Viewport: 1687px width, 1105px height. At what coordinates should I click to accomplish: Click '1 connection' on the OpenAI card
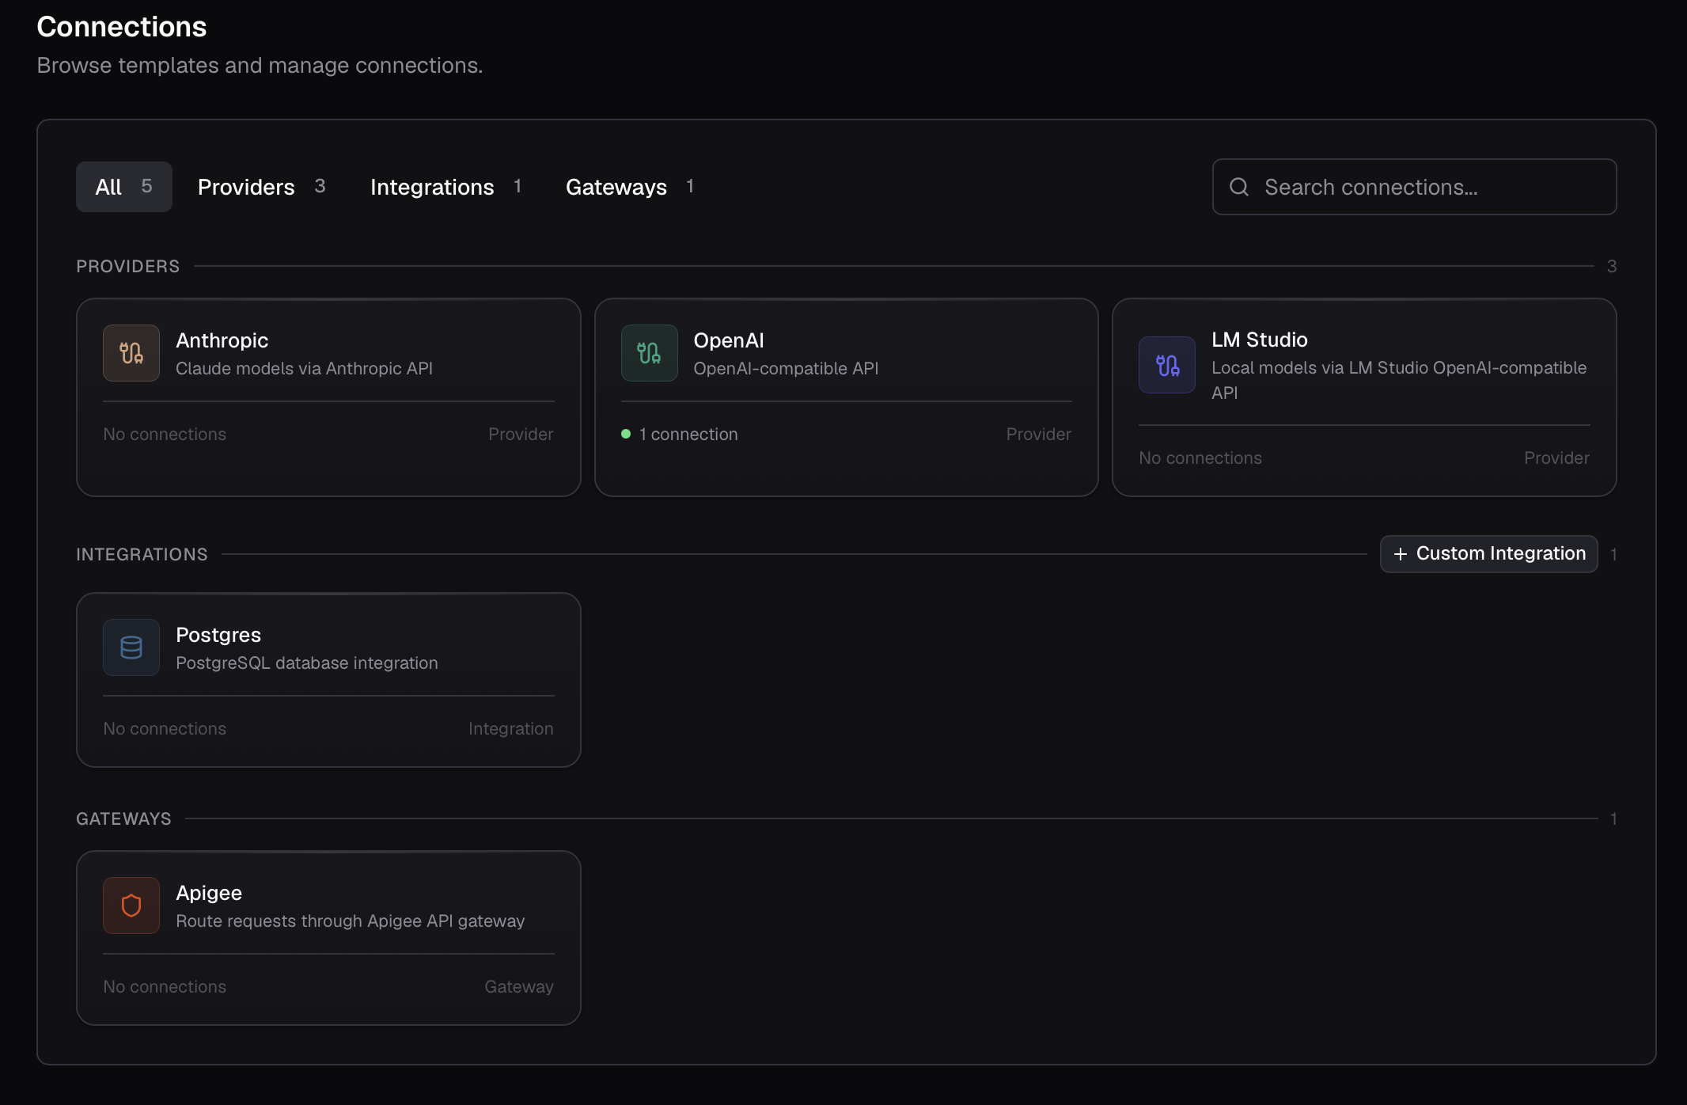688,434
